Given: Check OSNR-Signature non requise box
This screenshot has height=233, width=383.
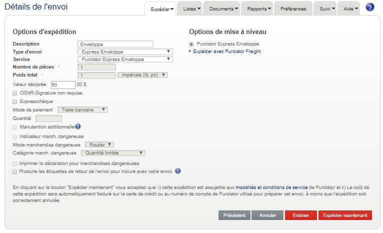Looking at the screenshot, I should (x=15, y=93).
